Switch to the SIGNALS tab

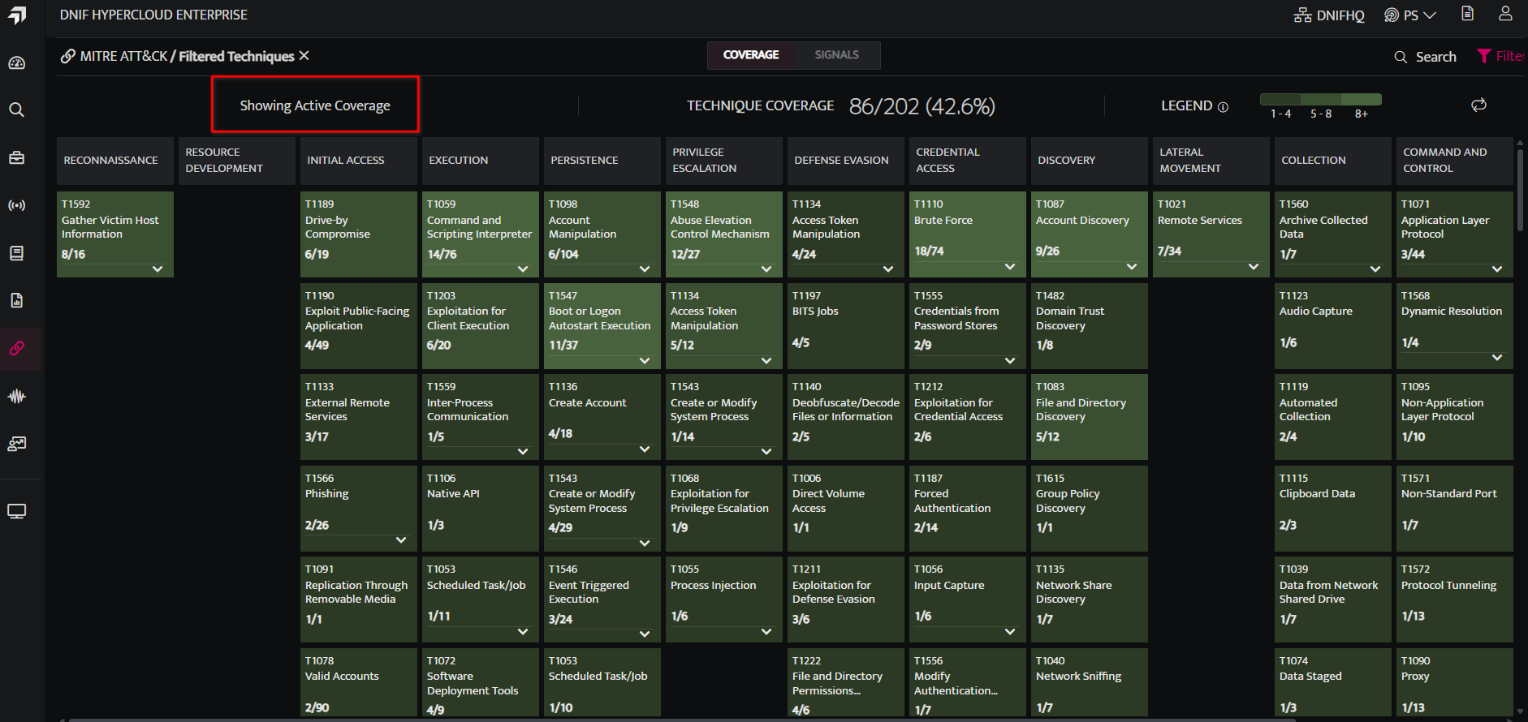pyautogui.click(x=837, y=55)
